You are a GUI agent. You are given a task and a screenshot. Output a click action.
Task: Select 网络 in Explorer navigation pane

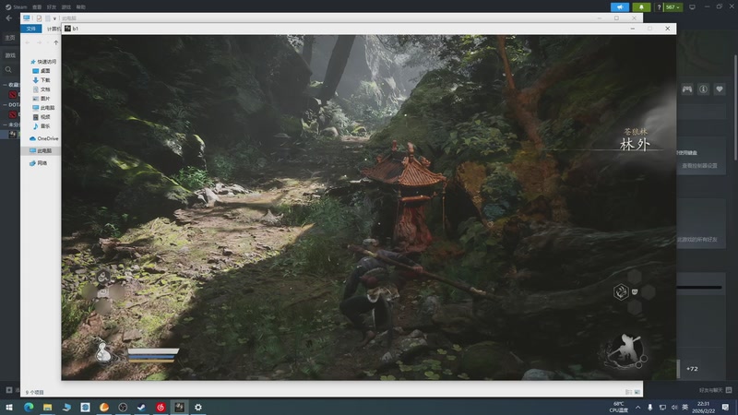pos(39,163)
